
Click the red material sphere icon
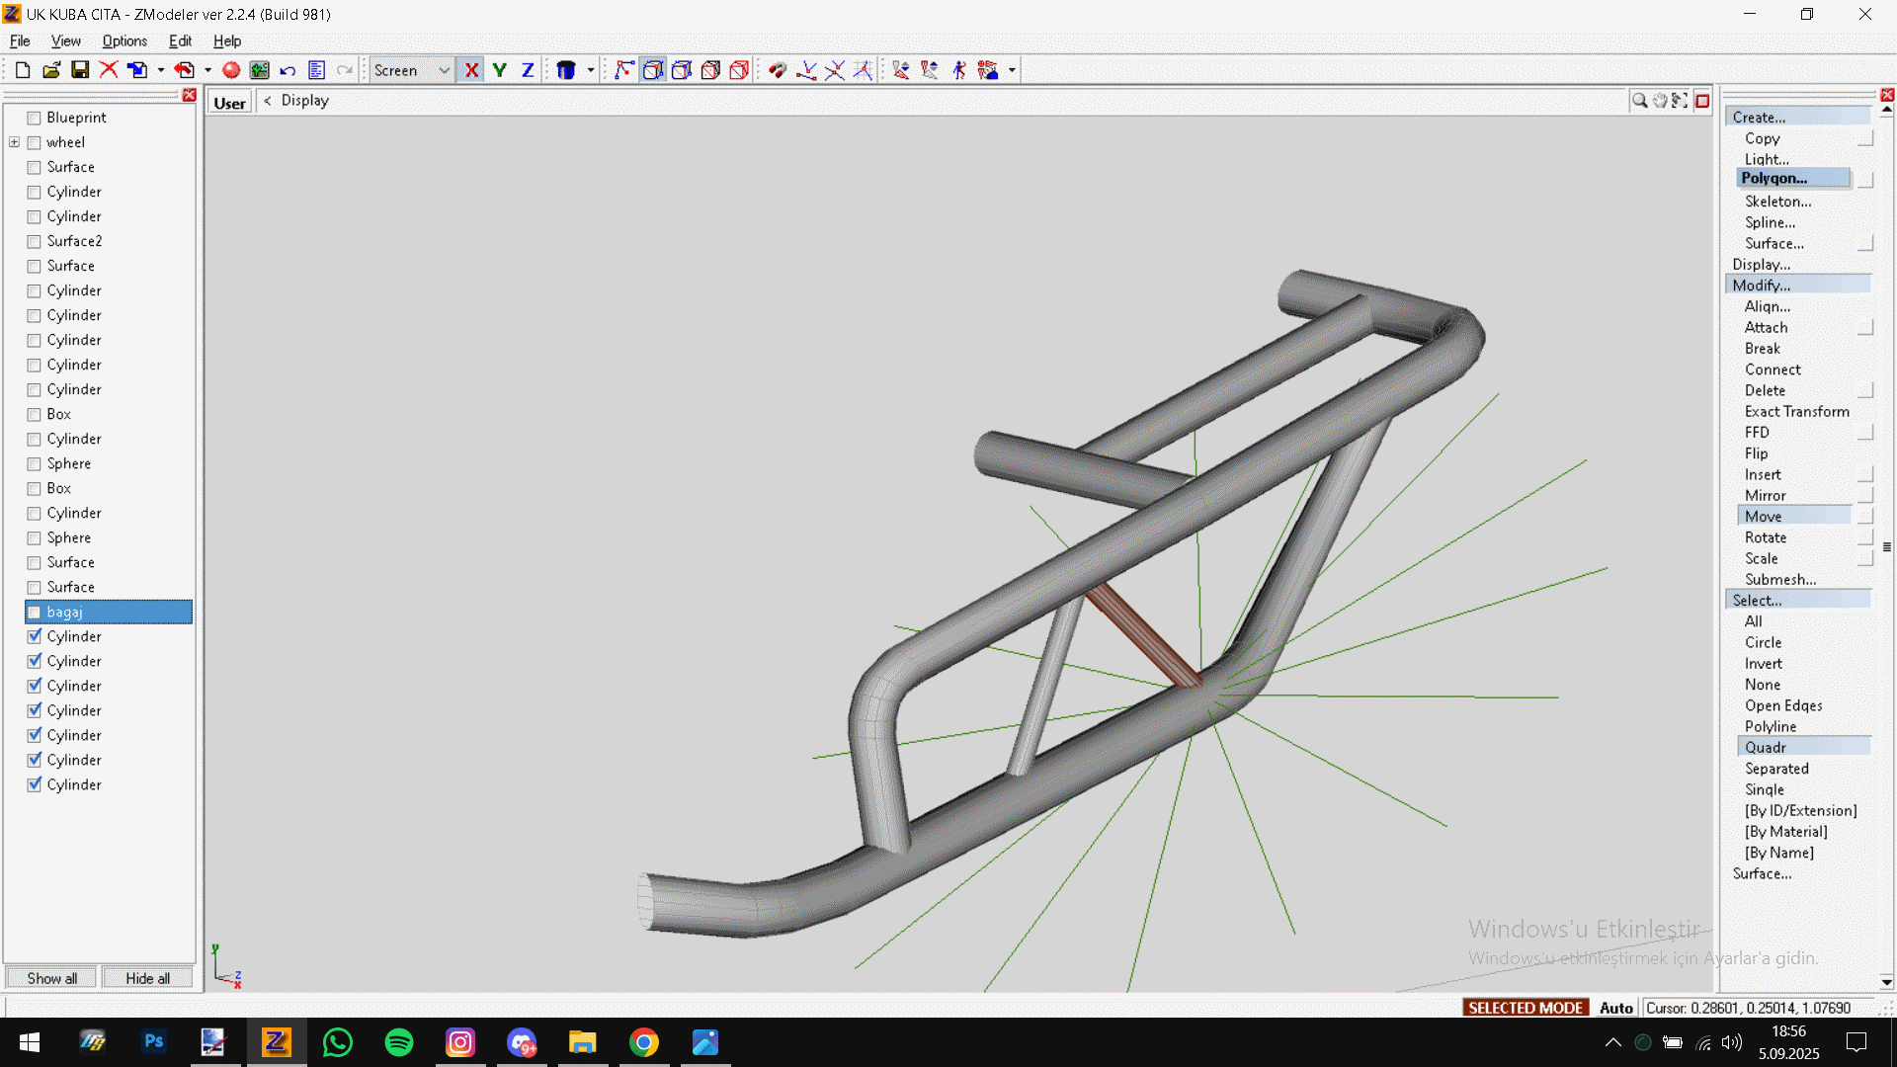[x=231, y=70]
